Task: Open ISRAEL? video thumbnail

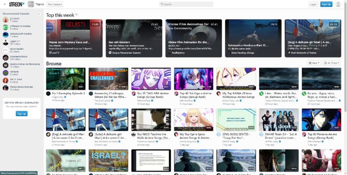Action: (x=108, y=160)
